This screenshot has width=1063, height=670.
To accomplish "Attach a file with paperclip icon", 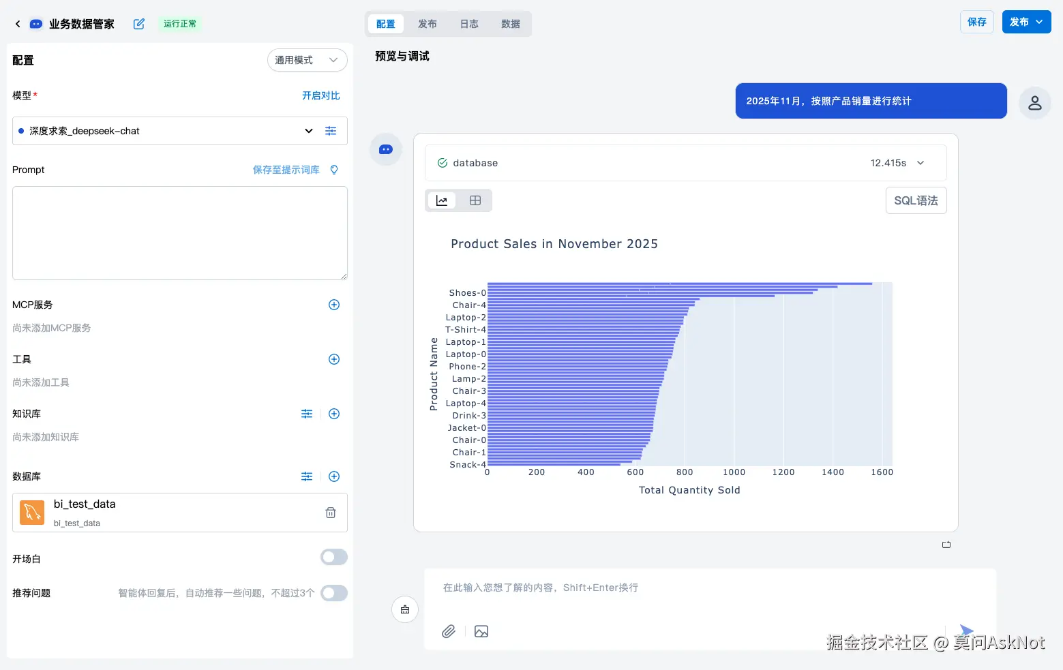I will pos(449,631).
